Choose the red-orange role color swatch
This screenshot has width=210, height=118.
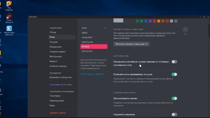click(x=167, y=21)
